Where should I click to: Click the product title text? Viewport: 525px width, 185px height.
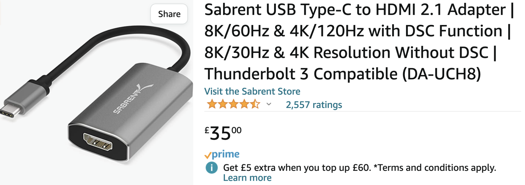[357, 42]
